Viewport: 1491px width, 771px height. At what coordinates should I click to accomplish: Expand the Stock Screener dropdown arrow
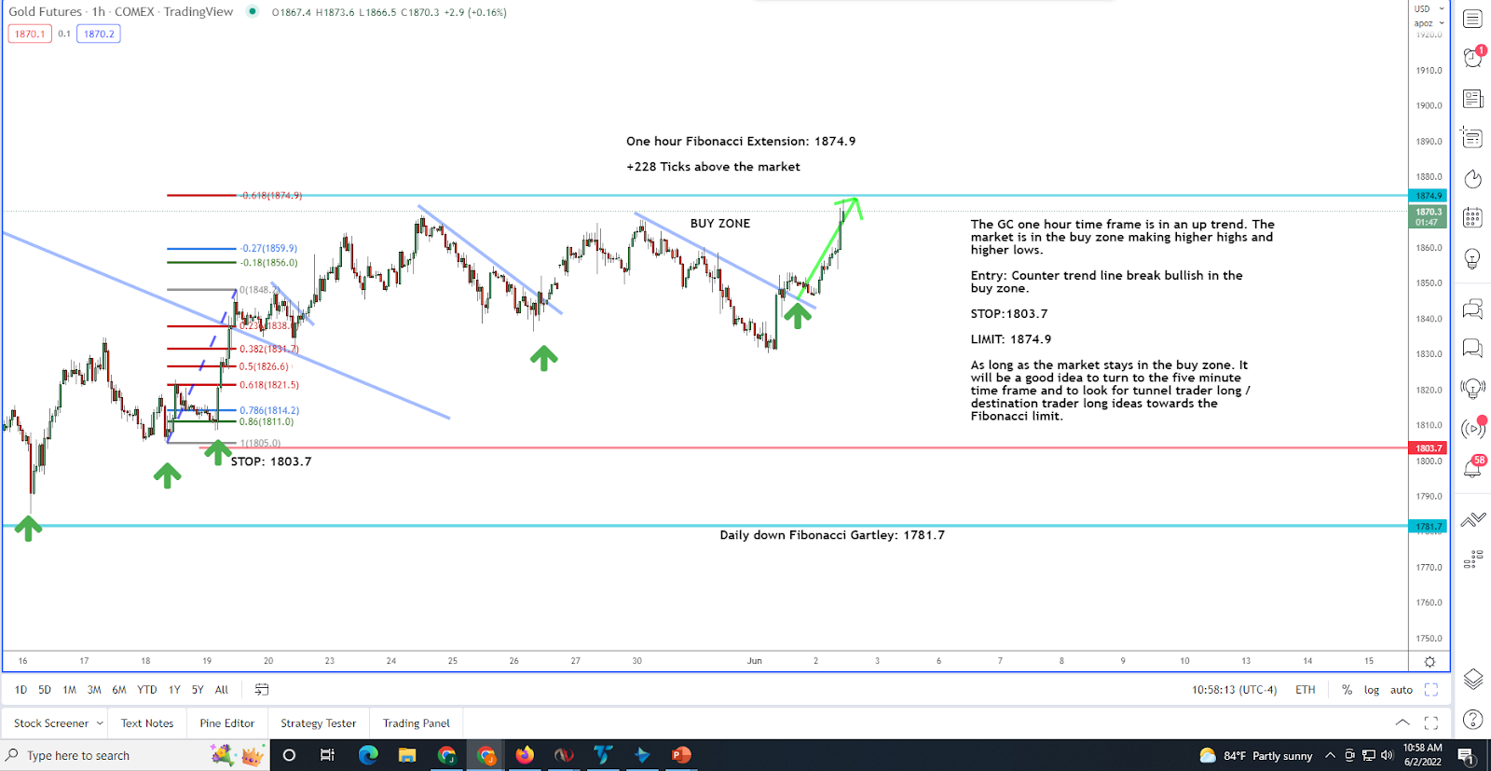tap(100, 723)
